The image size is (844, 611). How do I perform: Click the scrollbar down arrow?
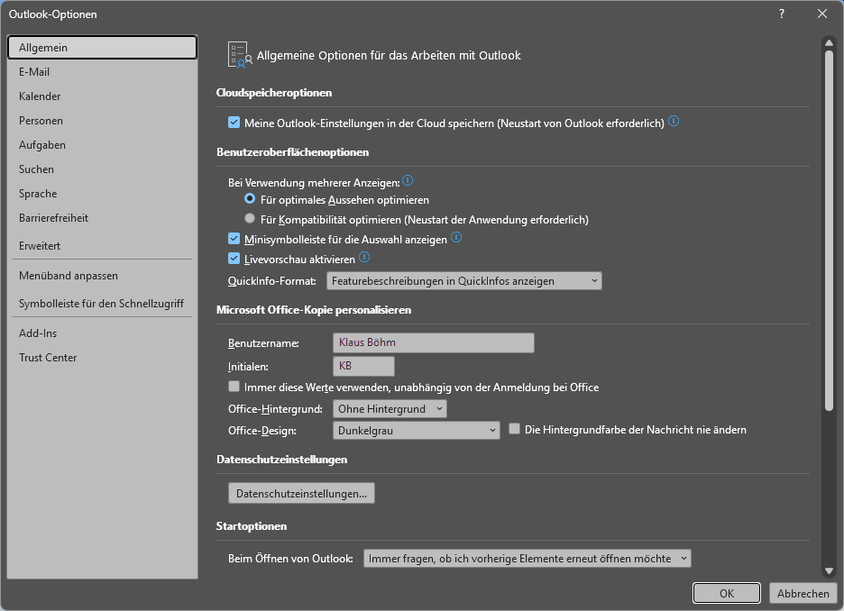pos(829,570)
